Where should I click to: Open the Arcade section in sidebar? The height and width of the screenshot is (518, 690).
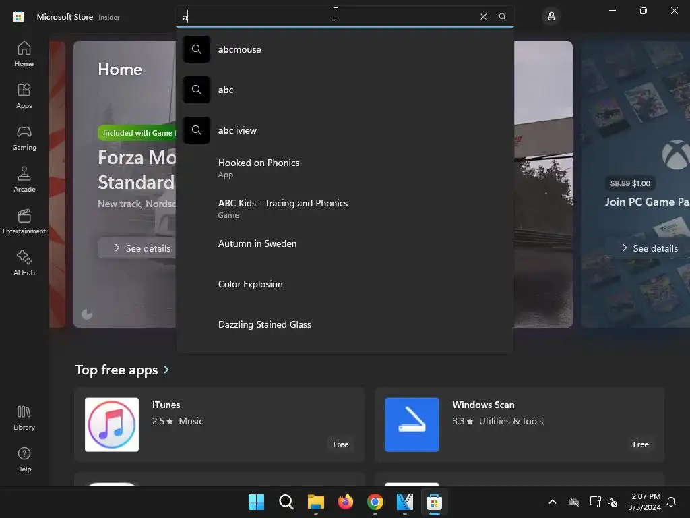coord(24,179)
